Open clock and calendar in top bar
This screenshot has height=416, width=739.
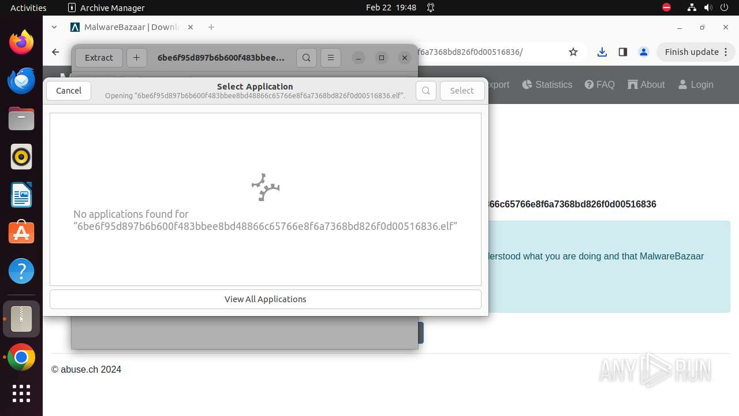point(391,8)
